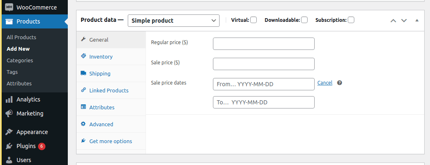Go to All Products submenu

pyautogui.click(x=21, y=37)
